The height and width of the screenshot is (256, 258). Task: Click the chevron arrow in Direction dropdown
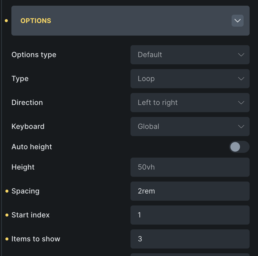pyautogui.click(x=241, y=103)
